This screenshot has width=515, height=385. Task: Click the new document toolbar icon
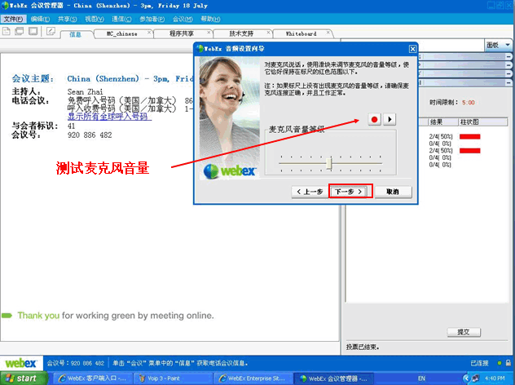7,32
